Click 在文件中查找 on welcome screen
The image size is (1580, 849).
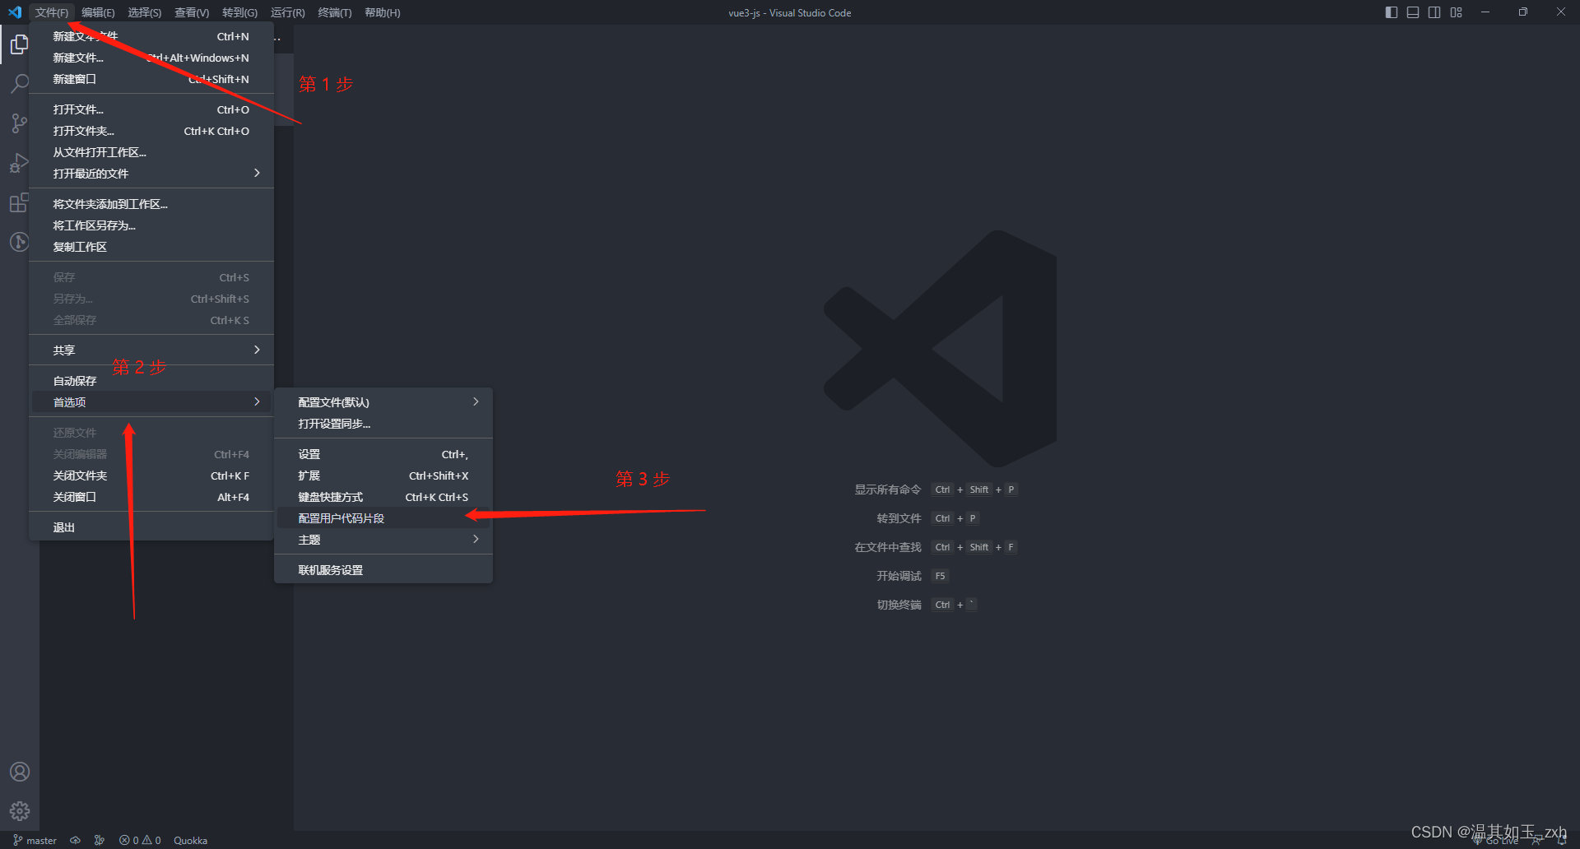point(887,547)
